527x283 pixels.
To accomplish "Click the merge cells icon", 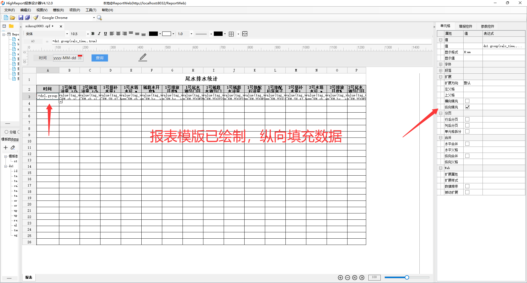I will pos(245,34).
